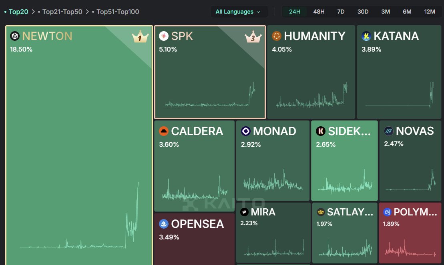Click the OPENSEA tile title

[197, 224]
